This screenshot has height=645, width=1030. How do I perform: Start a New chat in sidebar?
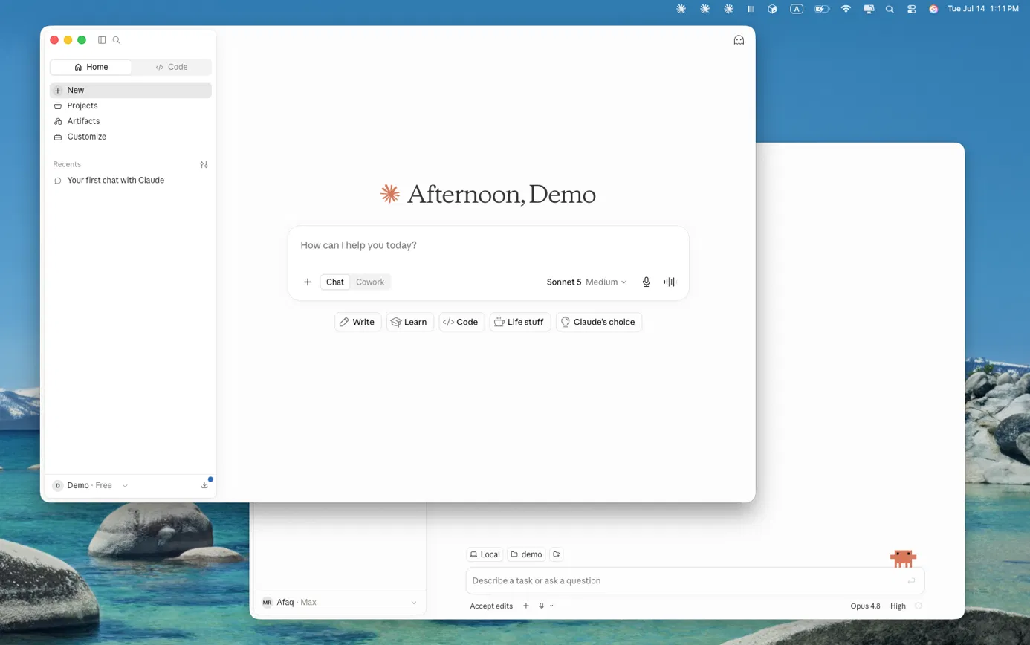pyautogui.click(x=131, y=90)
